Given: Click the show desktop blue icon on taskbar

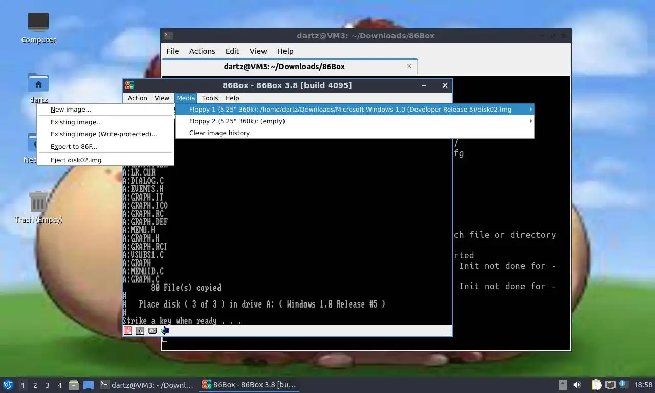Looking at the screenshot, I should point(89,385).
